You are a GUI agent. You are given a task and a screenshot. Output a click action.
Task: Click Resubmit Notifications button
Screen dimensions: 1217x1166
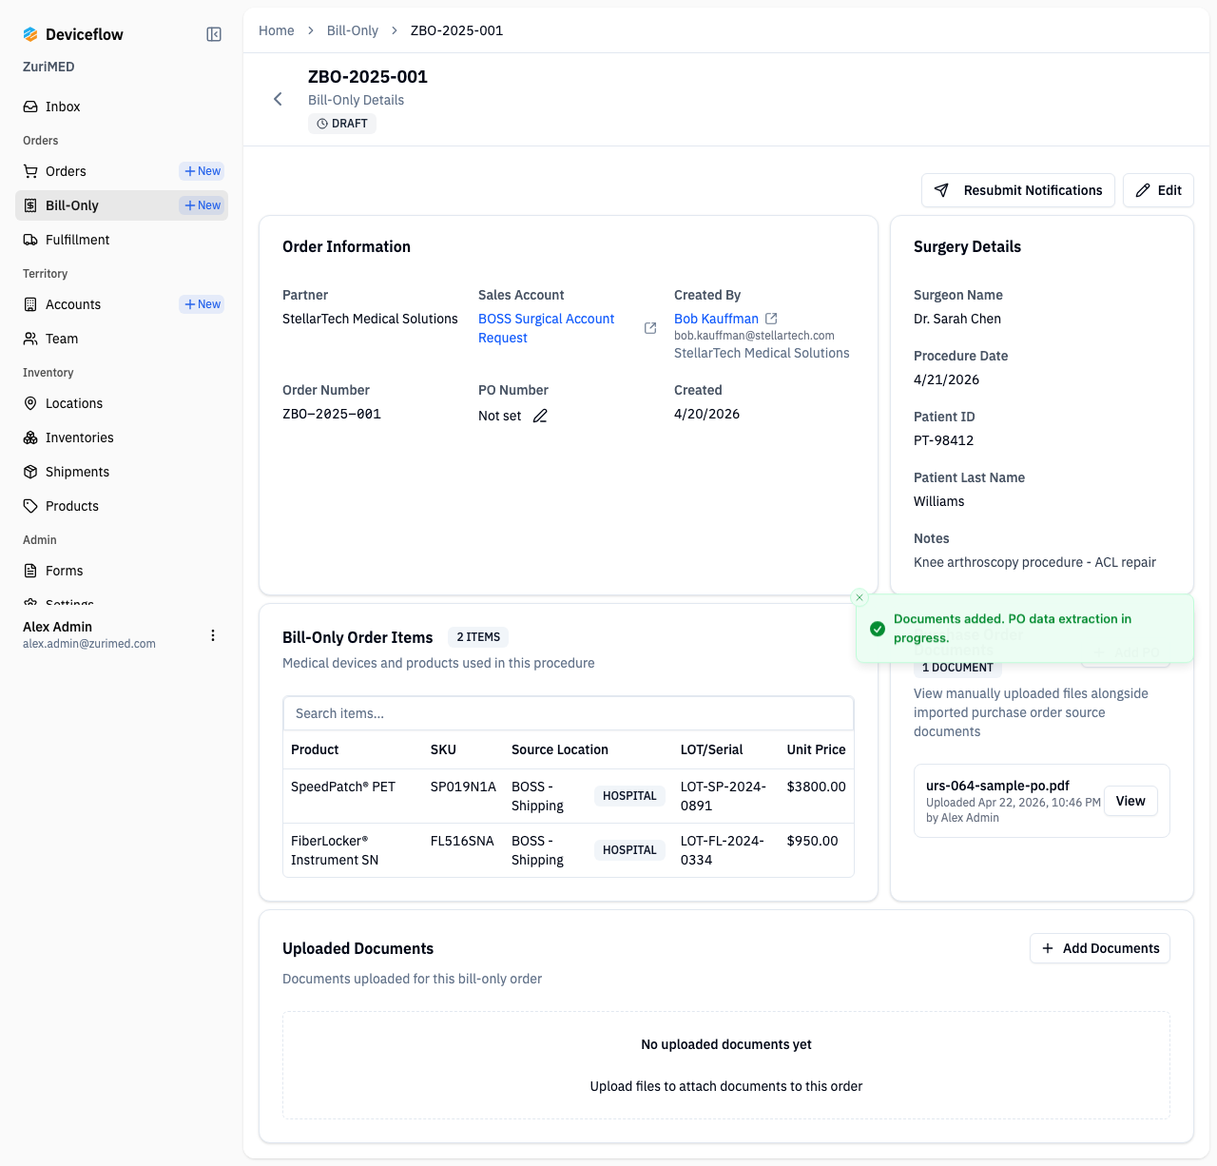pyautogui.click(x=1018, y=190)
